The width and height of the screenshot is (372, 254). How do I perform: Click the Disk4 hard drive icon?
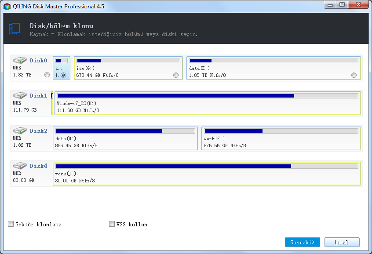(x=20, y=166)
